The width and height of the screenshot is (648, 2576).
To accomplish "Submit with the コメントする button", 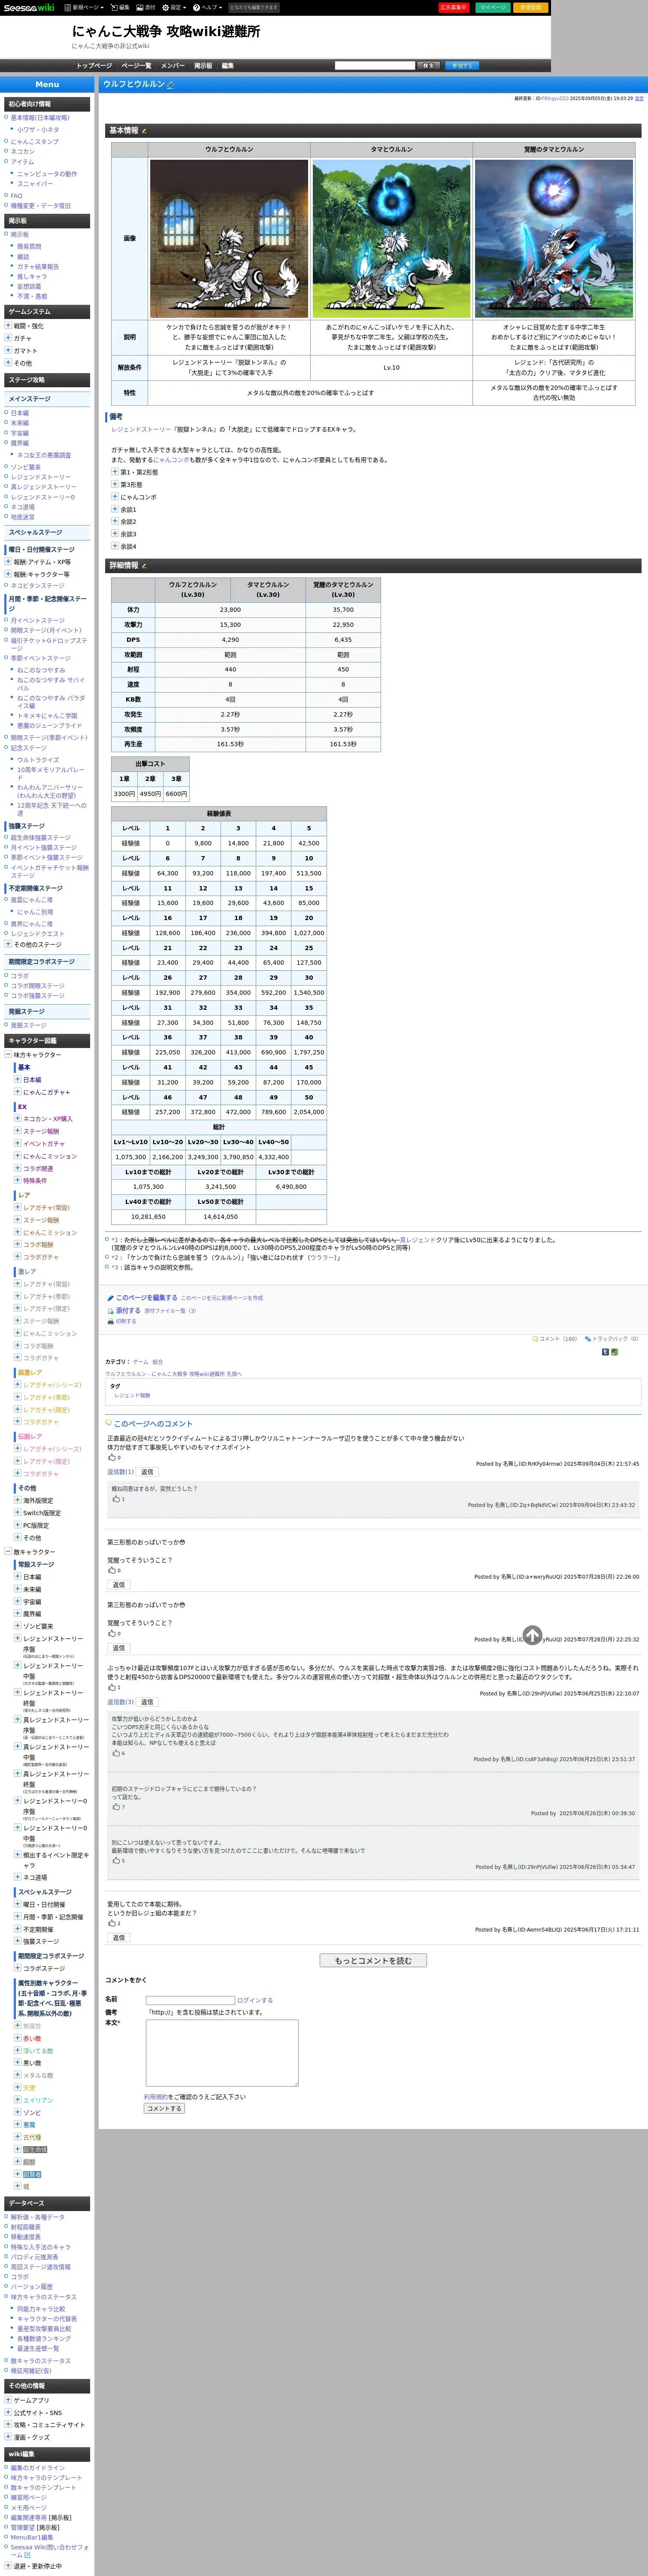I will click(x=164, y=2108).
